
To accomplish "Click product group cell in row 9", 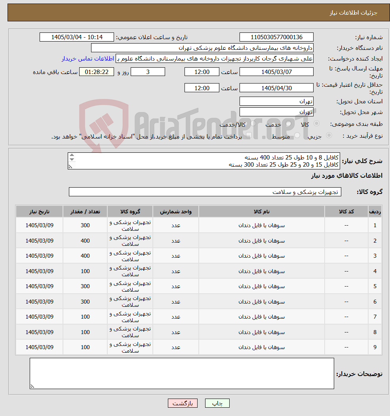I will point(130,347).
